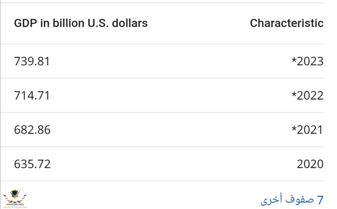This screenshot has width=337, height=209.
Task: Select the year 2023 in the table
Action: (310, 61)
